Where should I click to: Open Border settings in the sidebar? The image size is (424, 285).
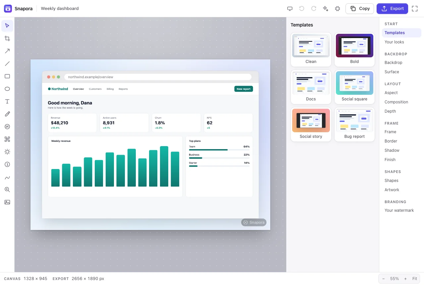[x=401, y=141]
